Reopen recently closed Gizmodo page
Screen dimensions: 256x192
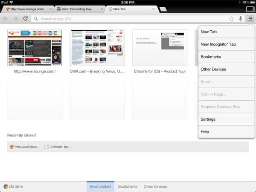[x=58, y=147]
